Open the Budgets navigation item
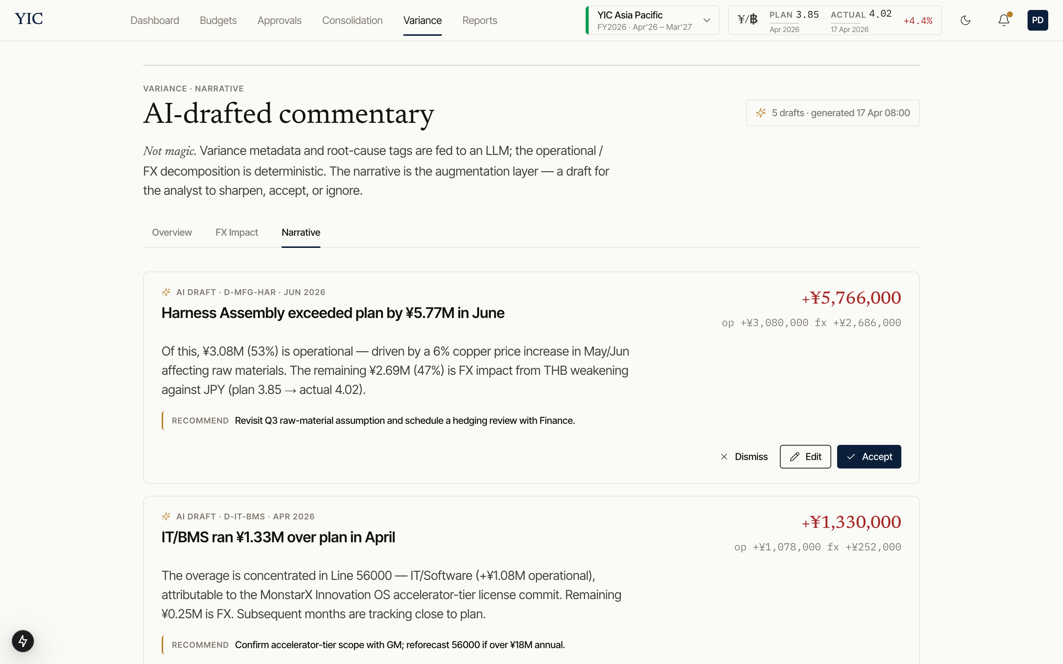This screenshot has width=1063, height=664. 218,20
